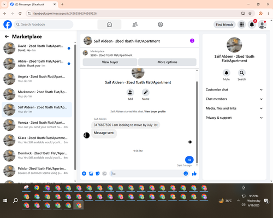
Task: Open the Windows notification center icon
Action: click(266, 201)
